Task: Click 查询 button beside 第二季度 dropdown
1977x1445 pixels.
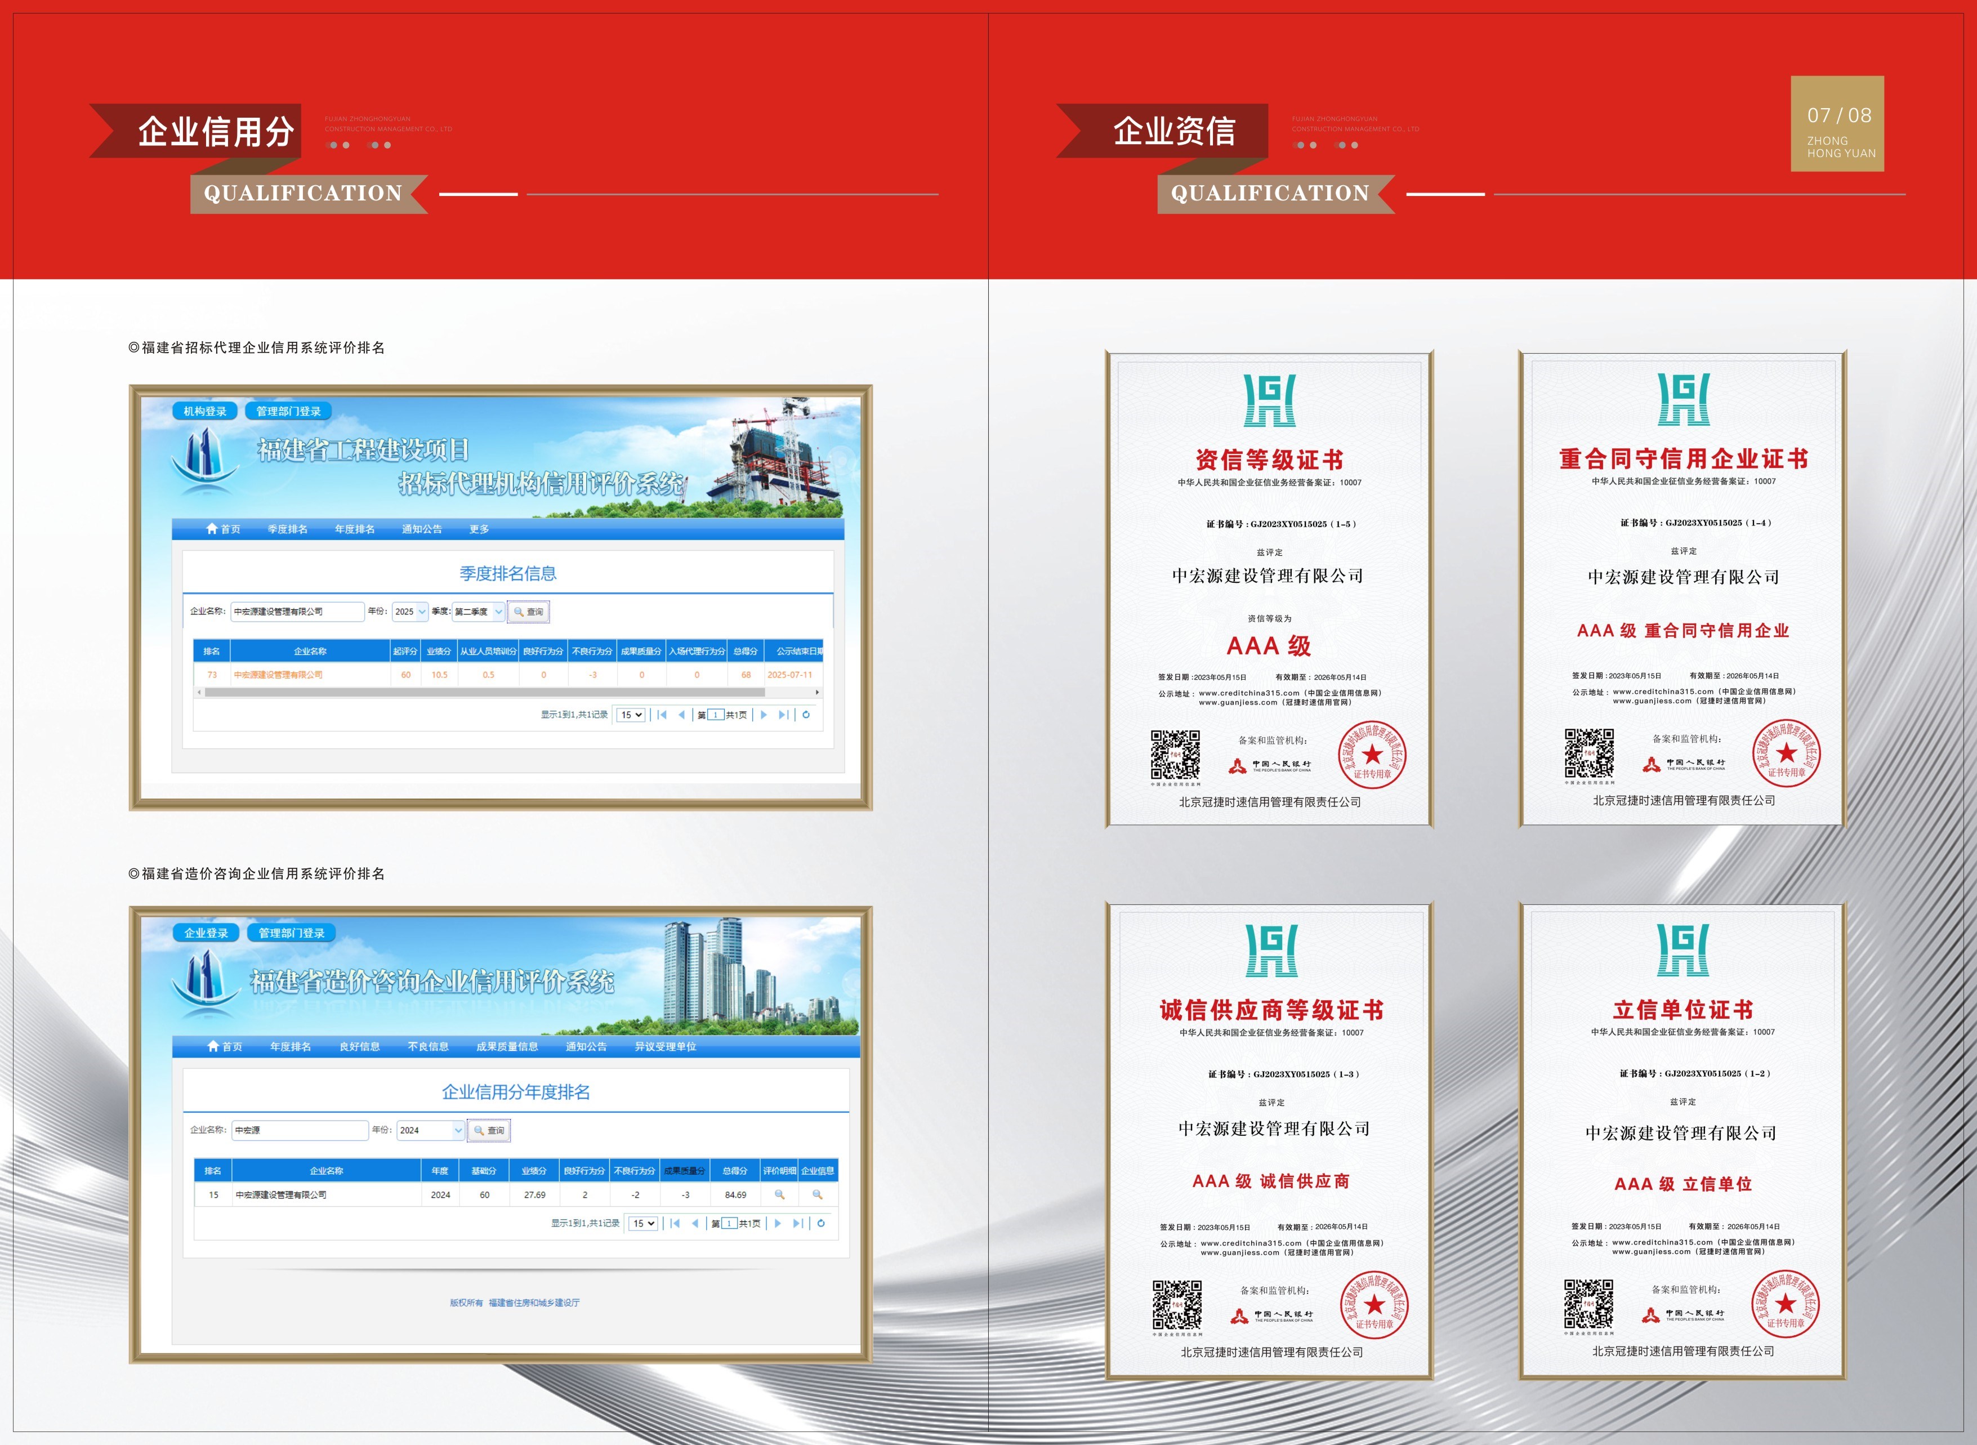Action: click(x=529, y=612)
